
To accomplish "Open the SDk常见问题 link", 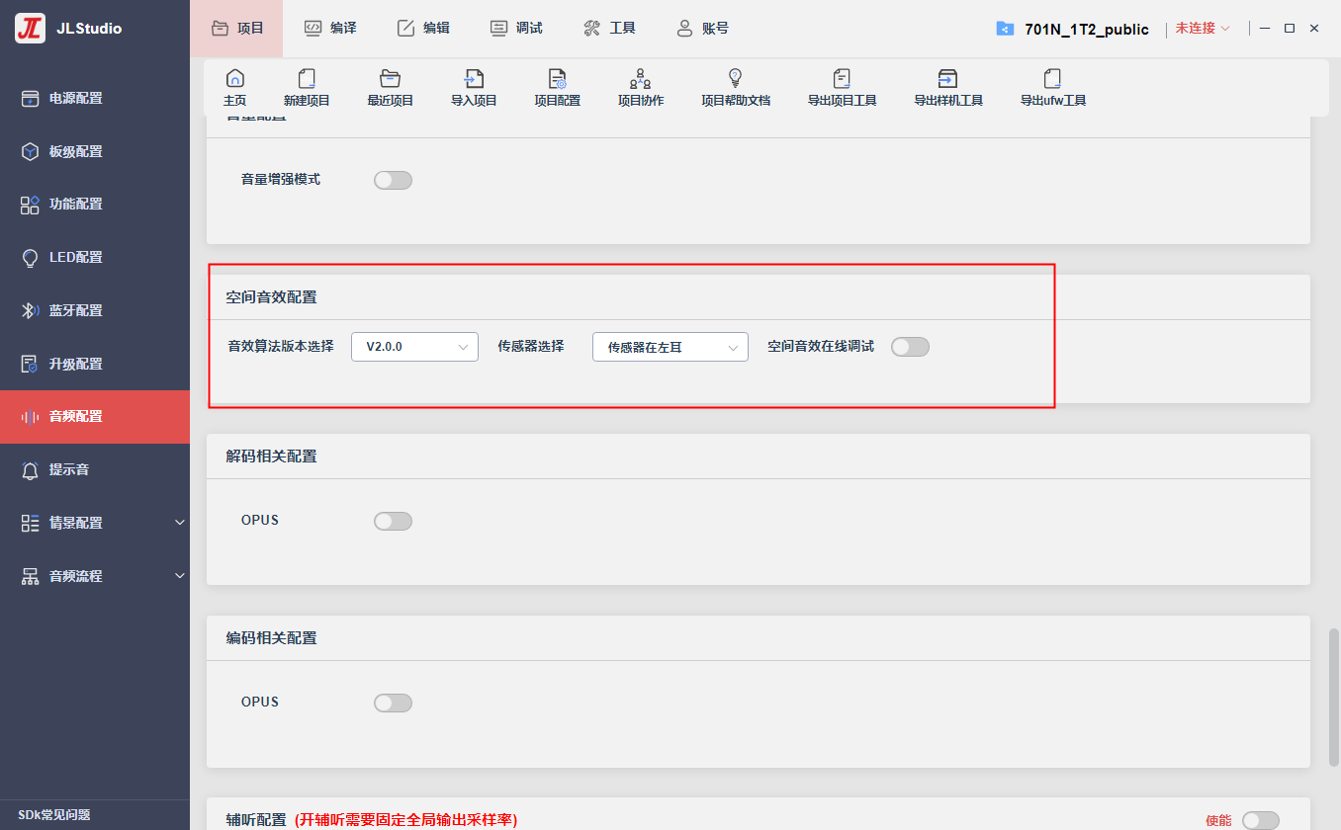I will [x=54, y=815].
